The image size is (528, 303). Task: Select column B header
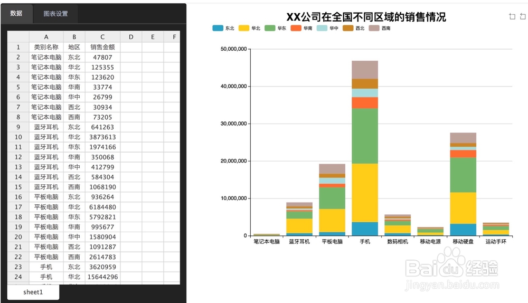[74, 37]
